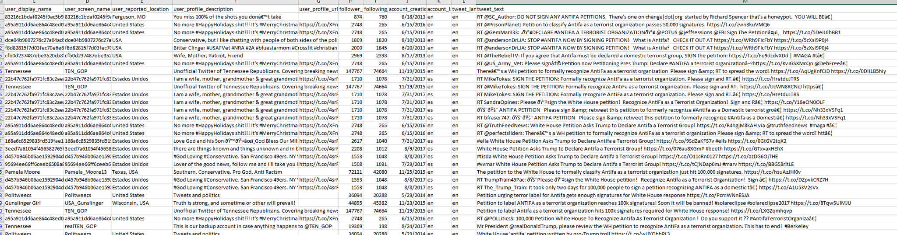
Task: Select the 'Conservative, but I like chatting' description cell
Action: (x=235, y=40)
